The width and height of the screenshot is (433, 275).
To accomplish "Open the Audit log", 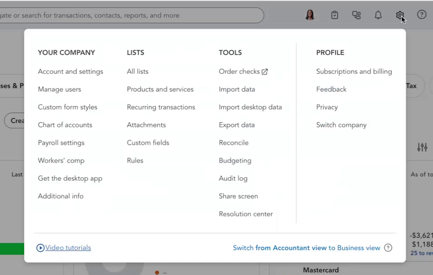I will [233, 179].
